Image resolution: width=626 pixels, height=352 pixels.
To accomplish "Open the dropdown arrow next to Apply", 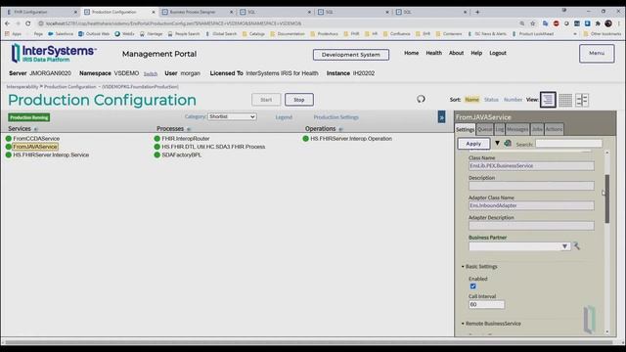I will (498, 143).
